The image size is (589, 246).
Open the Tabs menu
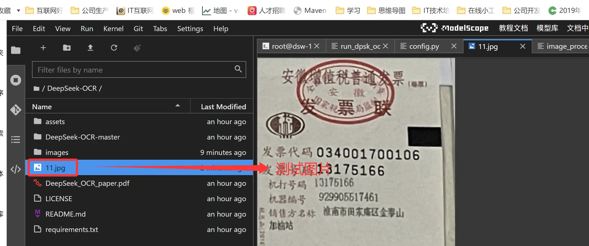[160, 29]
